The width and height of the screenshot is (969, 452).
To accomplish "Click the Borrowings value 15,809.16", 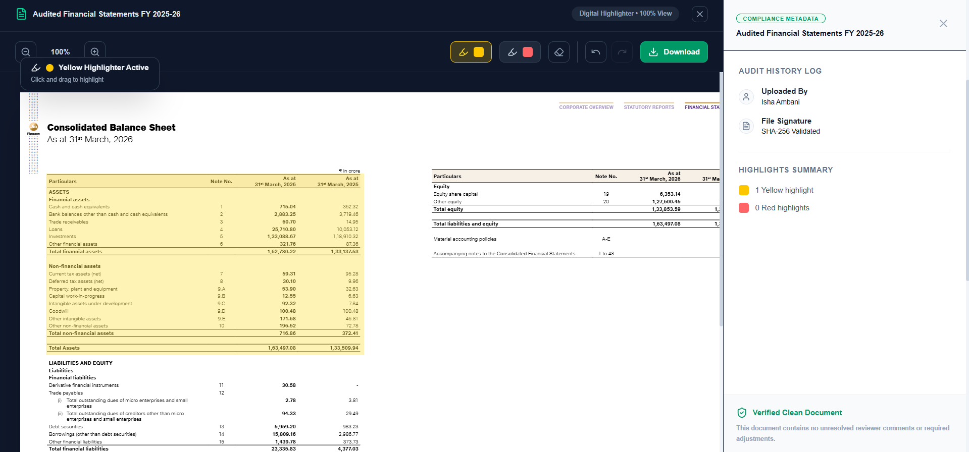I will (284, 434).
